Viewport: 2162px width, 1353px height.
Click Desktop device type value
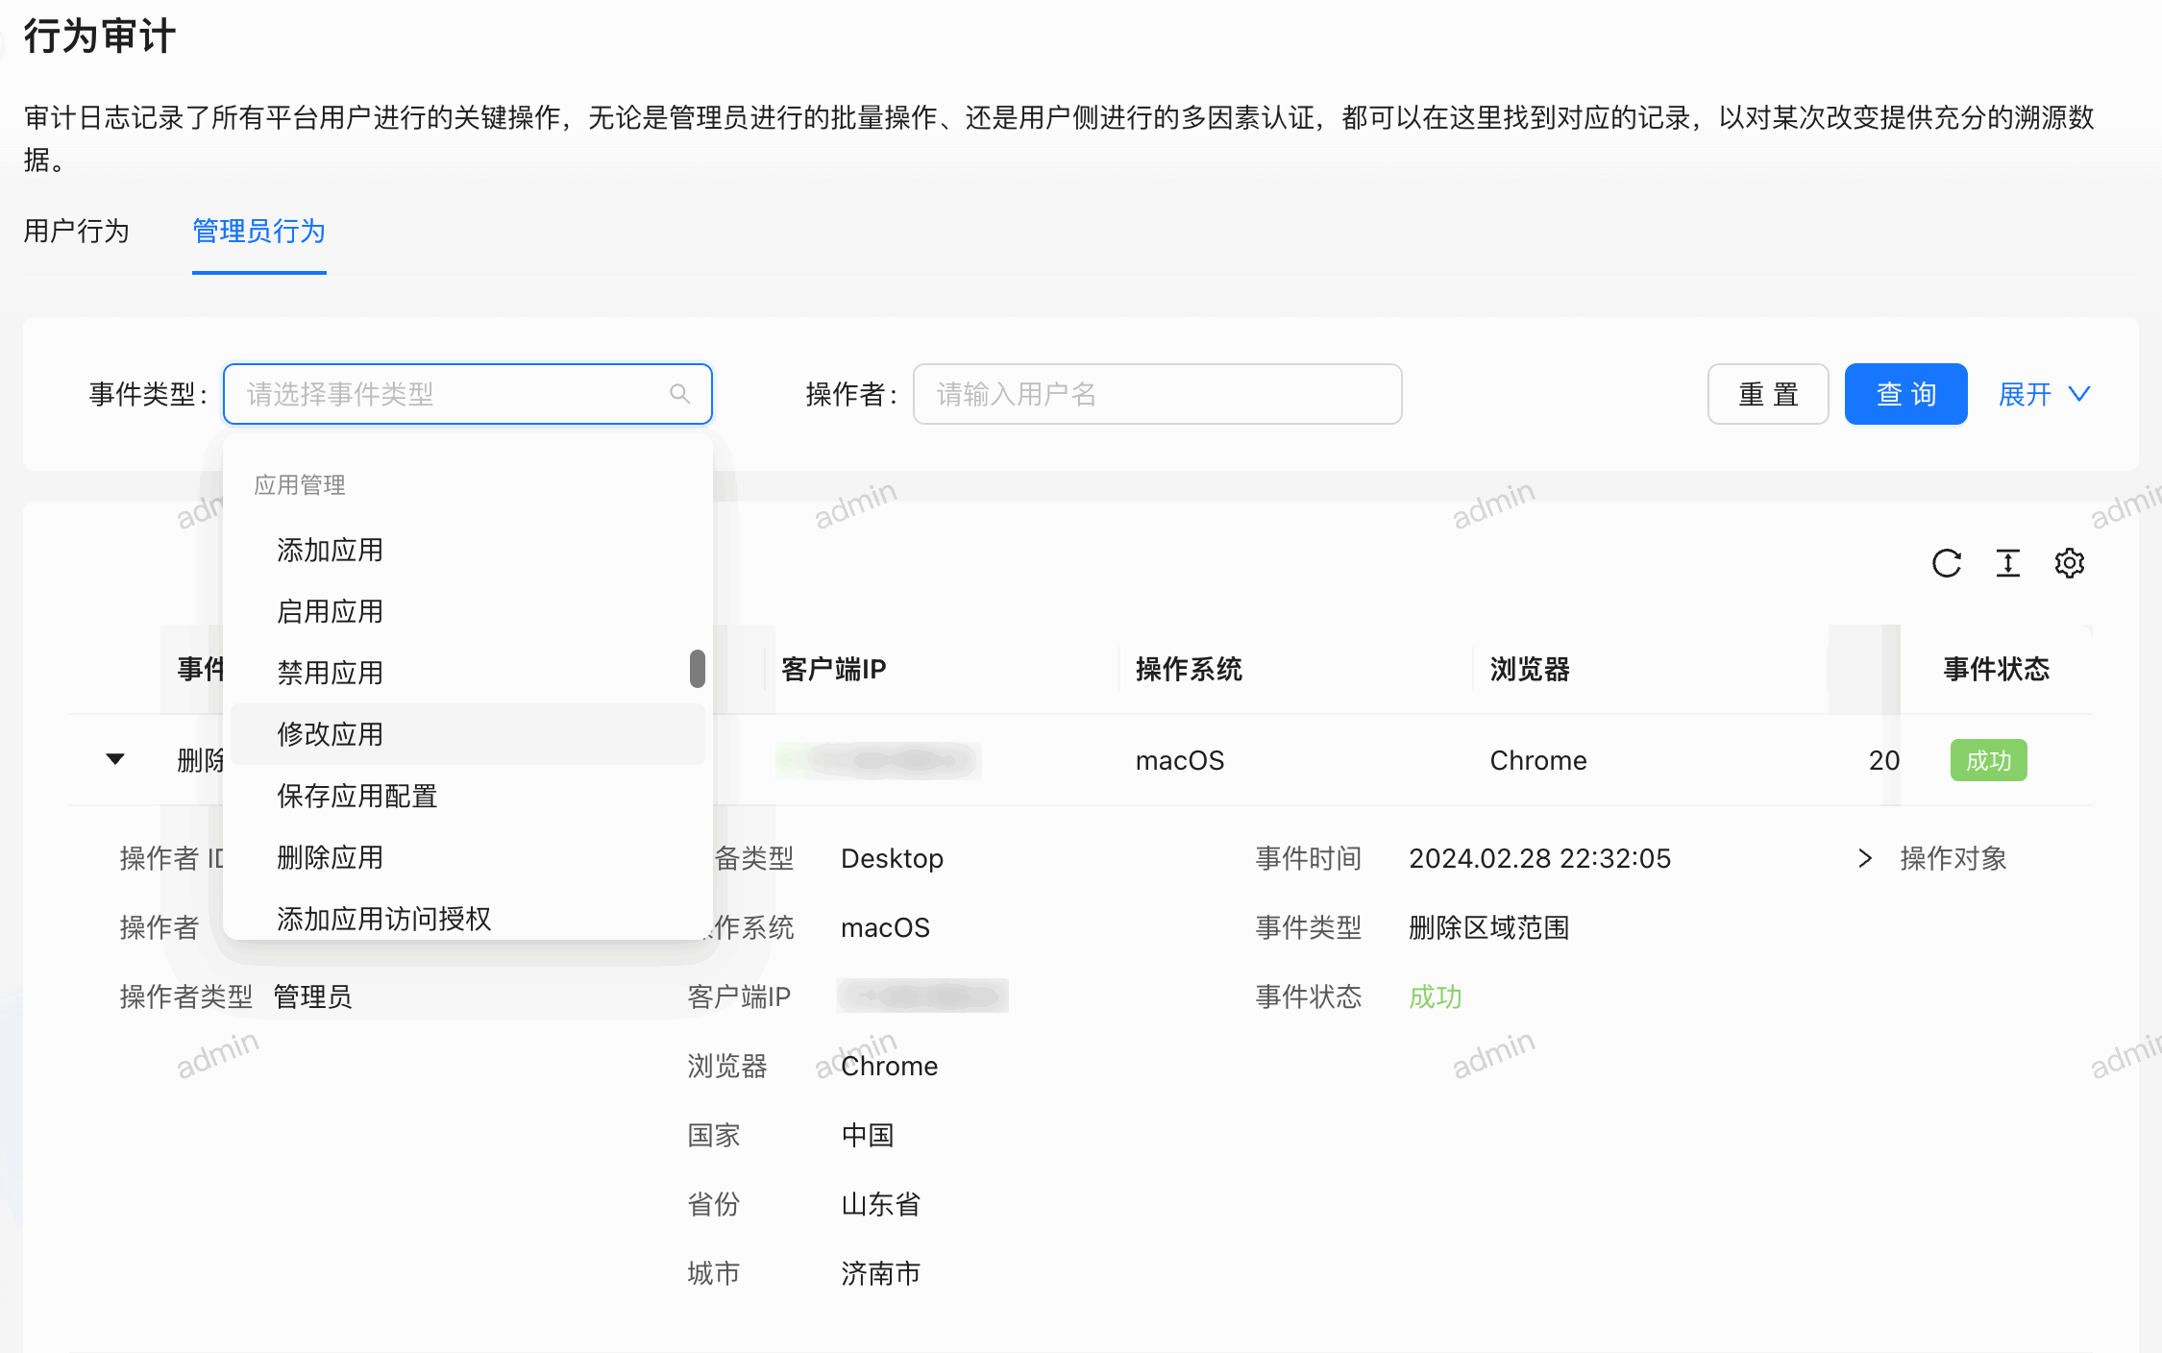[x=892, y=858]
